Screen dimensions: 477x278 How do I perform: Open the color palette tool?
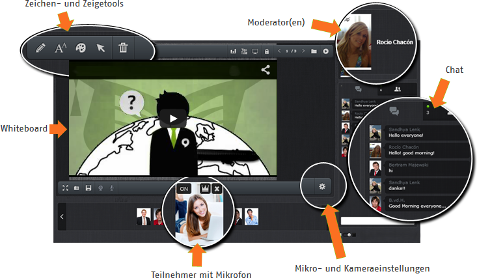click(x=81, y=48)
